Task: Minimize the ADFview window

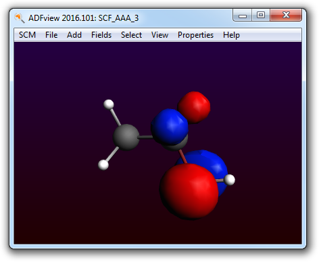Action: tap(243, 15)
